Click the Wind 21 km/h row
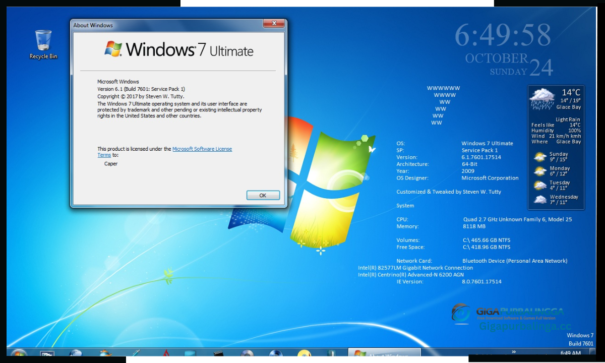This screenshot has height=363, width=605. click(556, 136)
